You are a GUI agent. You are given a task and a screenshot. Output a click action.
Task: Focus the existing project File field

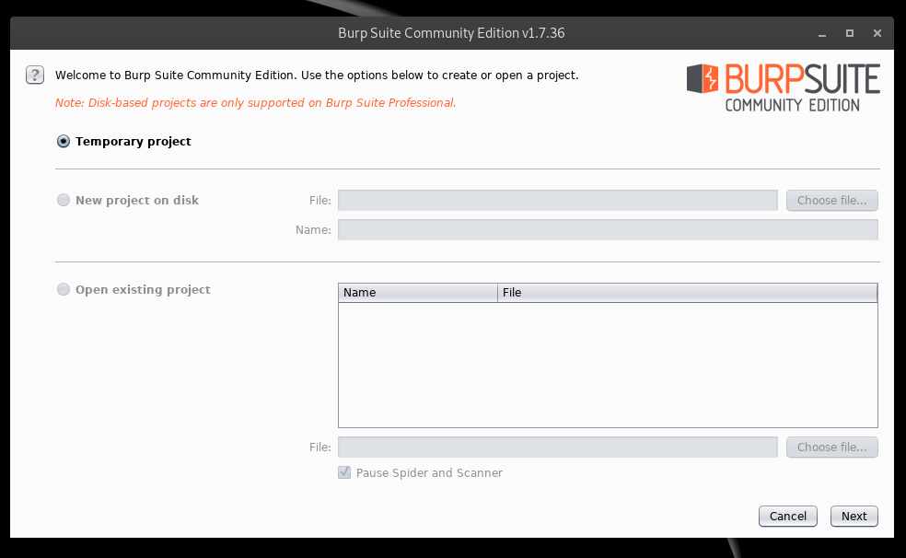(557, 447)
